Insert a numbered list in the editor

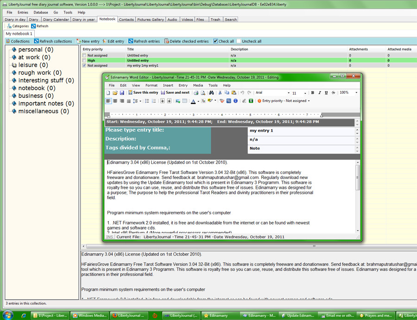[154, 101]
